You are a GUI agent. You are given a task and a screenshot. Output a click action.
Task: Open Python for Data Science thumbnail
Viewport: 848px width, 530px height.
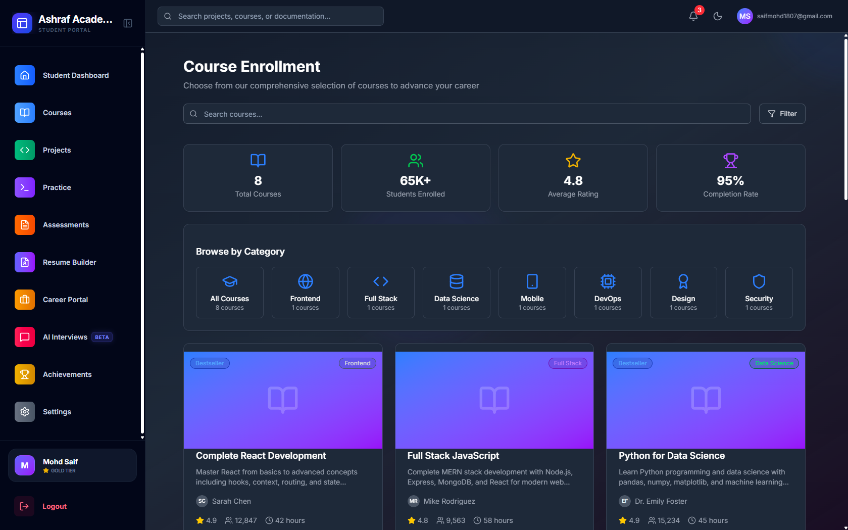[x=706, y=400]
